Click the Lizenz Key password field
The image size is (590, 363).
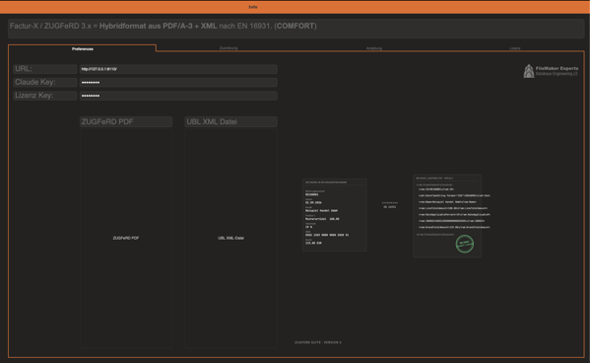[178, 96]
